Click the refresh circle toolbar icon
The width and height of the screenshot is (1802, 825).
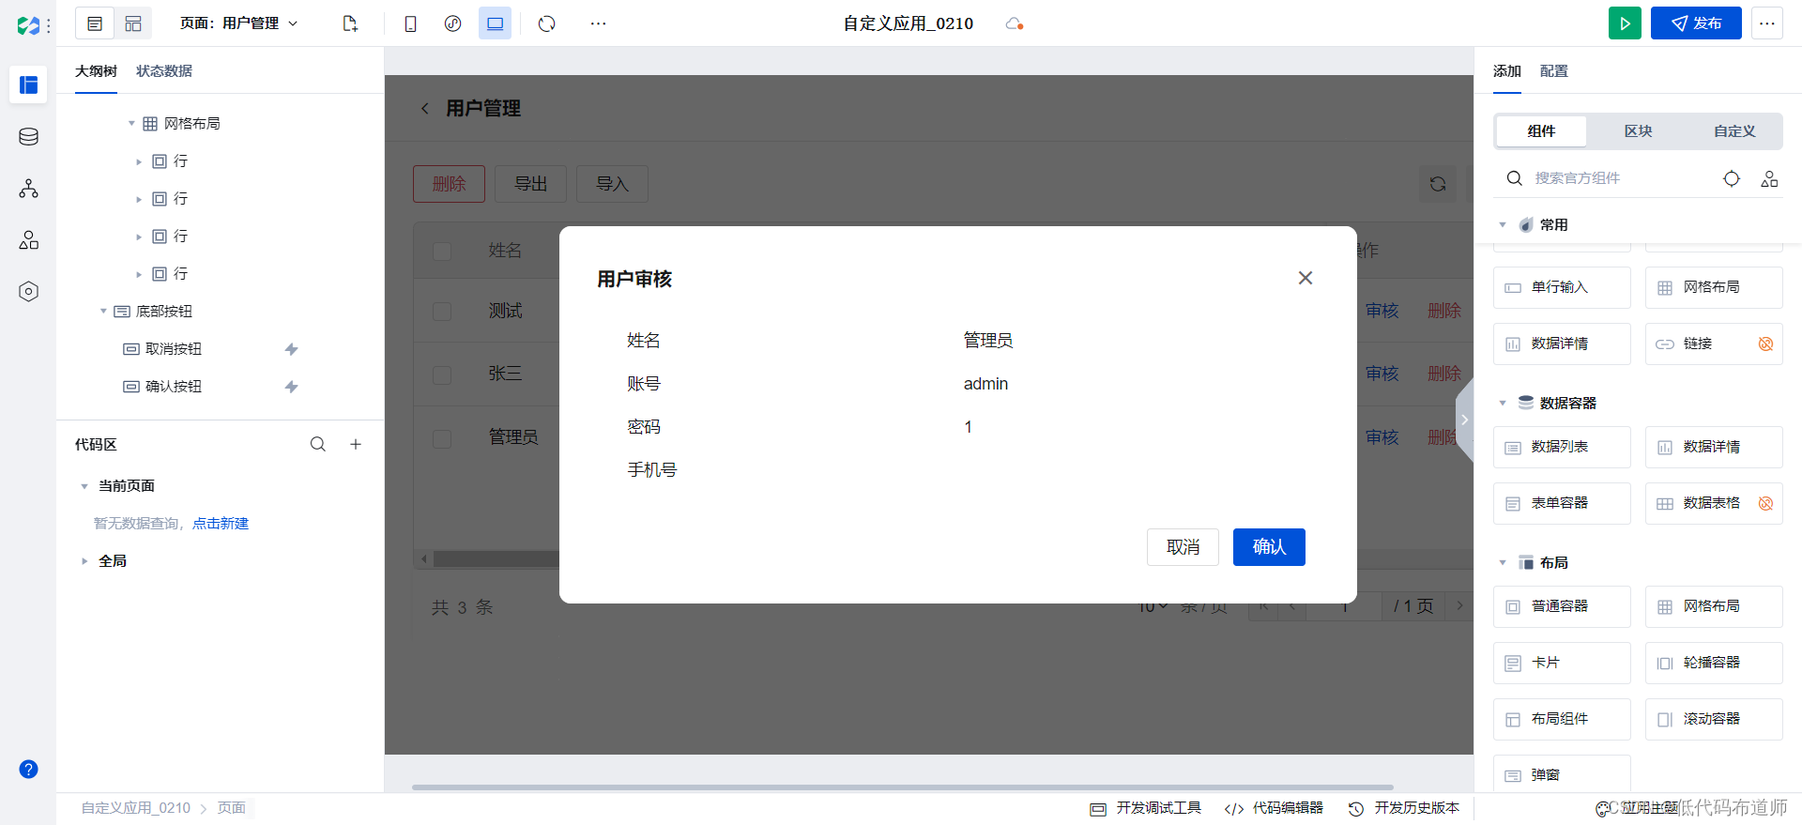[x=547, y=23]
